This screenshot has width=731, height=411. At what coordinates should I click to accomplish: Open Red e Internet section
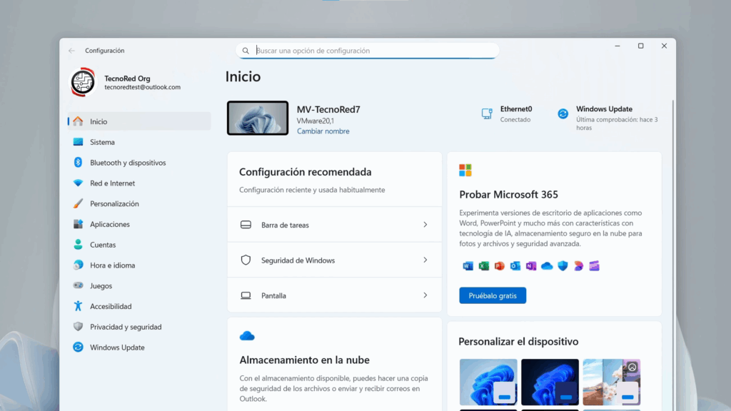point(139,183)
